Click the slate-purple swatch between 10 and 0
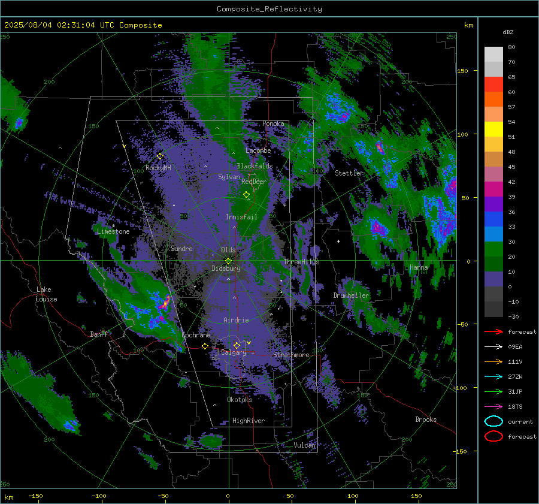The width and height of the screenshot is (539, 504). point(493,279)
